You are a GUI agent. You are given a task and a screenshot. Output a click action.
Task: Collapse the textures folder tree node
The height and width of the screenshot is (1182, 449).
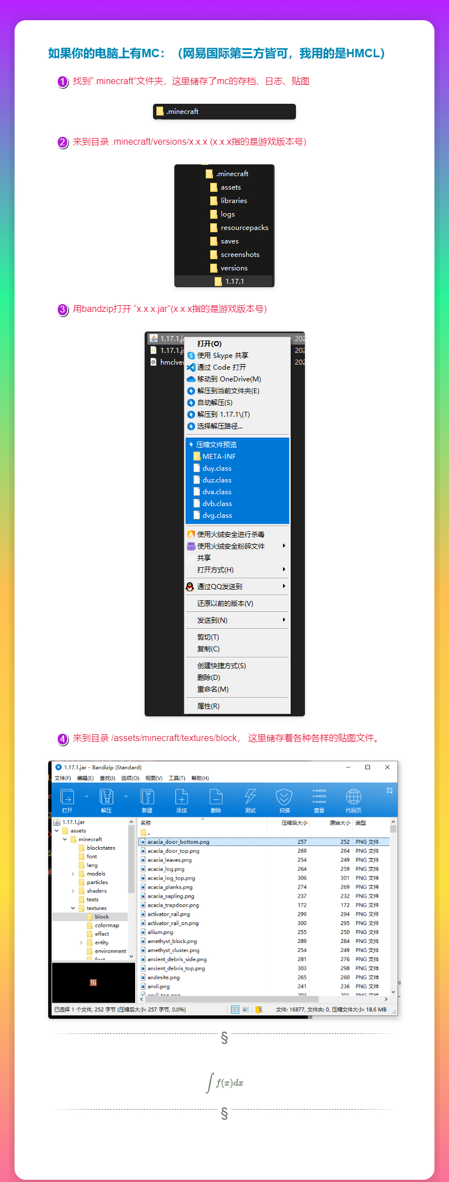point(73,908)
